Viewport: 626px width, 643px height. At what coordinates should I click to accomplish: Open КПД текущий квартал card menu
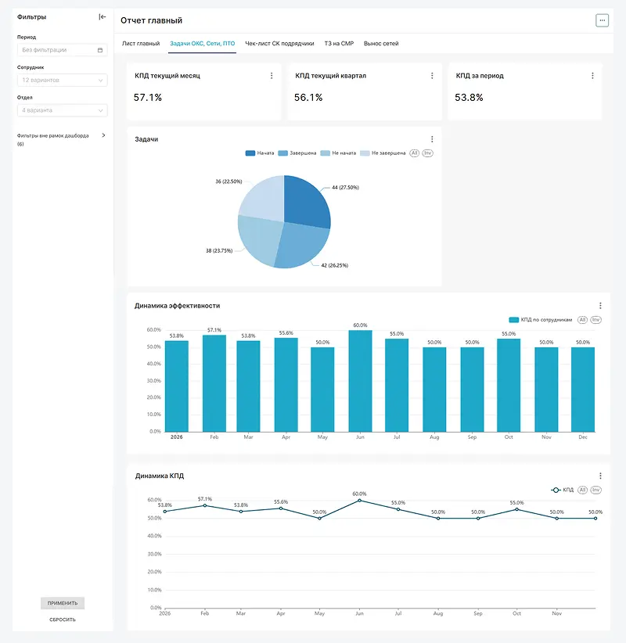click(x=432, y=76)
